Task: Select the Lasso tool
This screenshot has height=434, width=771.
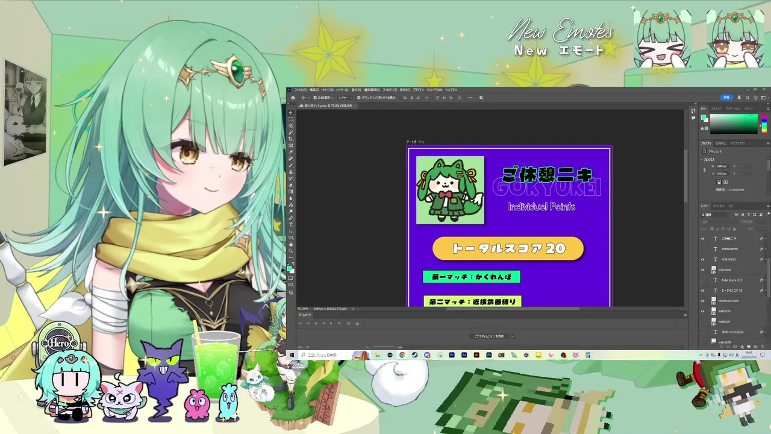Action: click(291, 126)
